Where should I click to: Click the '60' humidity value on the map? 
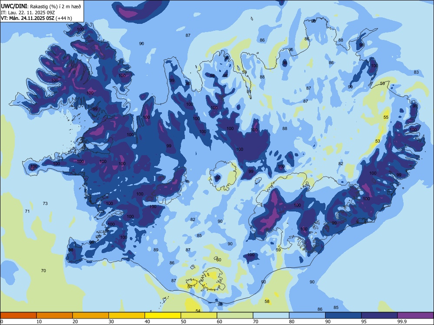219,260
